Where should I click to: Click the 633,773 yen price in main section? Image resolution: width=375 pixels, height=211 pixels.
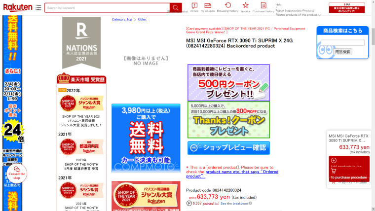(213, 197)
